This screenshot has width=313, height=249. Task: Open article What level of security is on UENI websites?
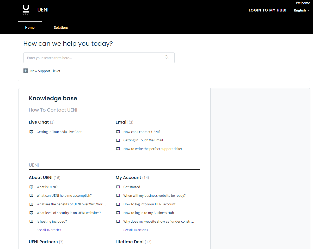tap(69, 213)
